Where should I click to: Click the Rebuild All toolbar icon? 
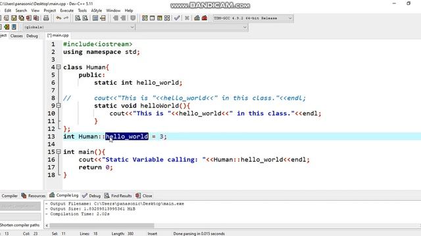[167, 18]
